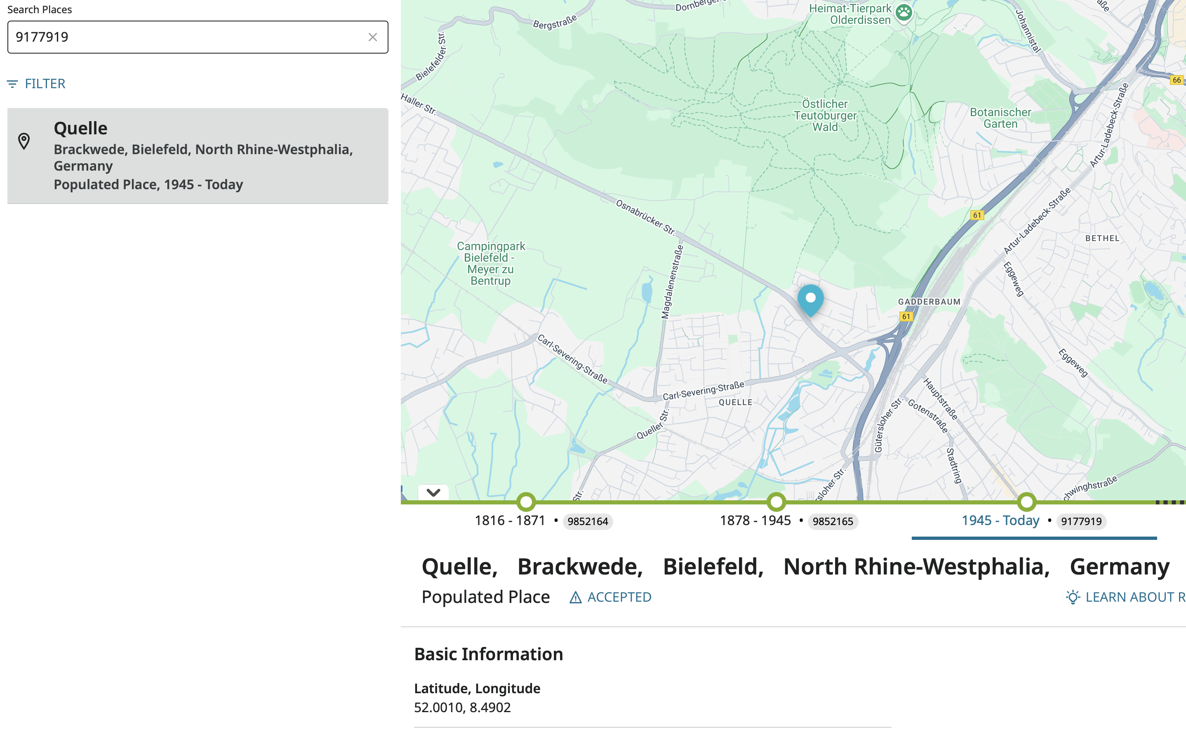Click the 9852165 place ID badge
The height and width of the screenshot is (741, 1186).
pyautogui.click(x=833, y=521)
